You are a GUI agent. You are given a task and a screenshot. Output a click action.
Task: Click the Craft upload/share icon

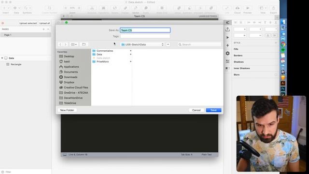(x=227, y=29)
